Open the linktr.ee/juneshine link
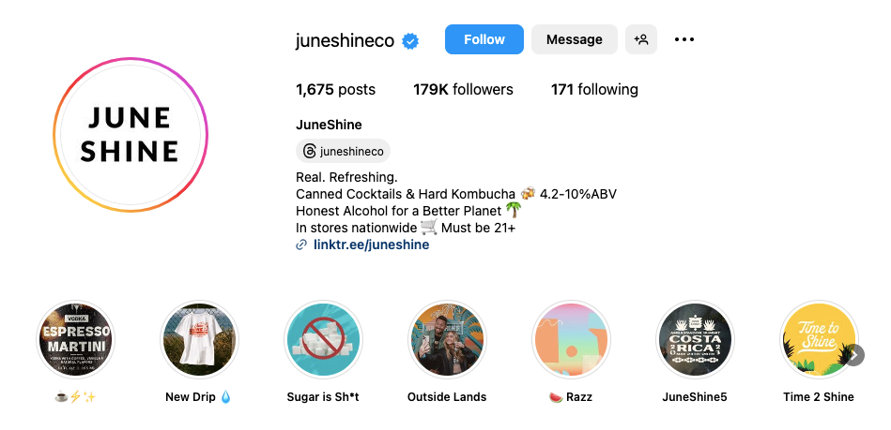891x430 pixels. point(371,245)
